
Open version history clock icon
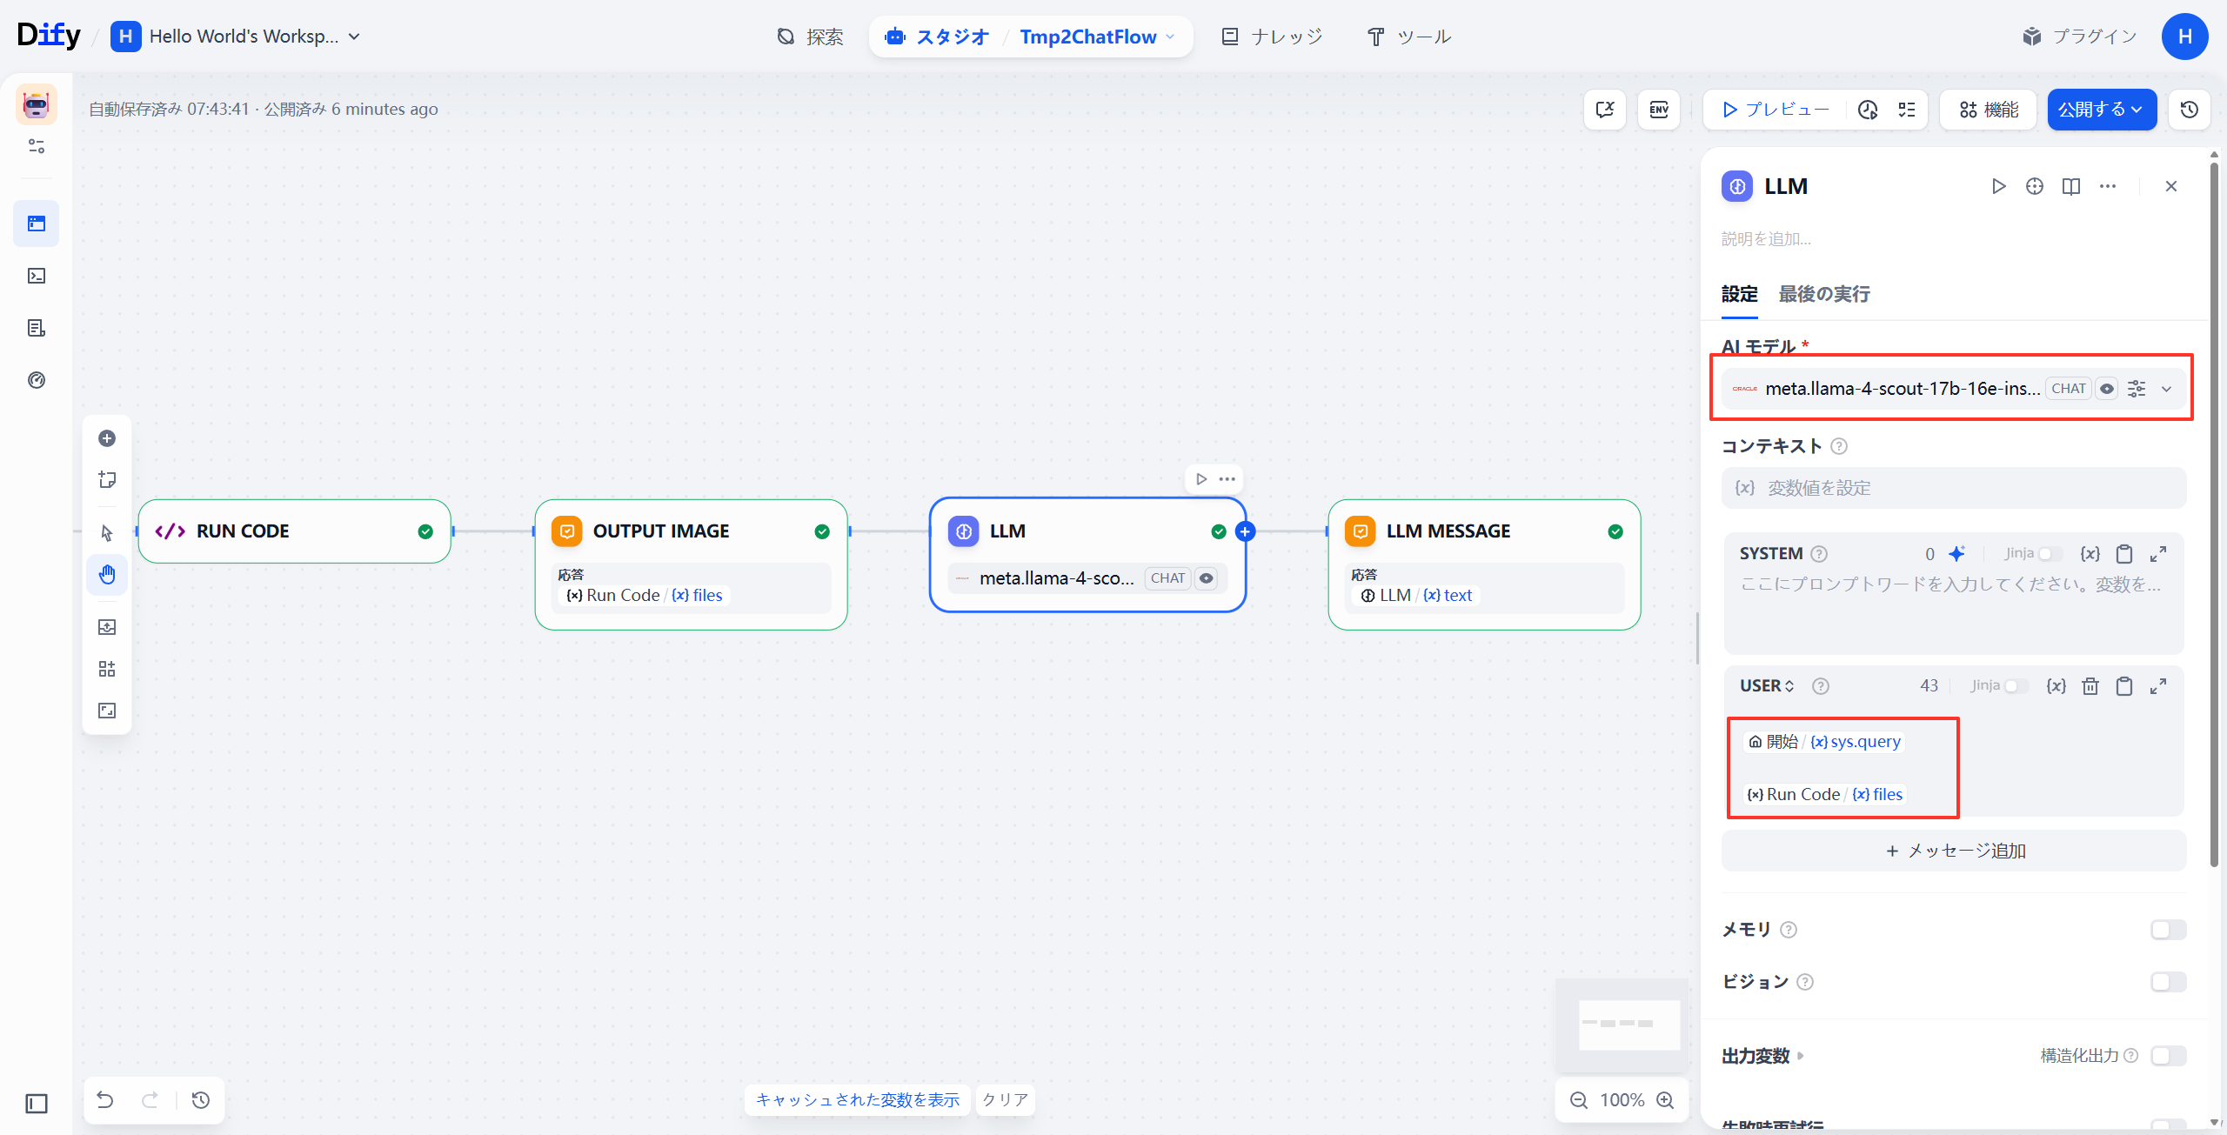(x=2189, y=110)
